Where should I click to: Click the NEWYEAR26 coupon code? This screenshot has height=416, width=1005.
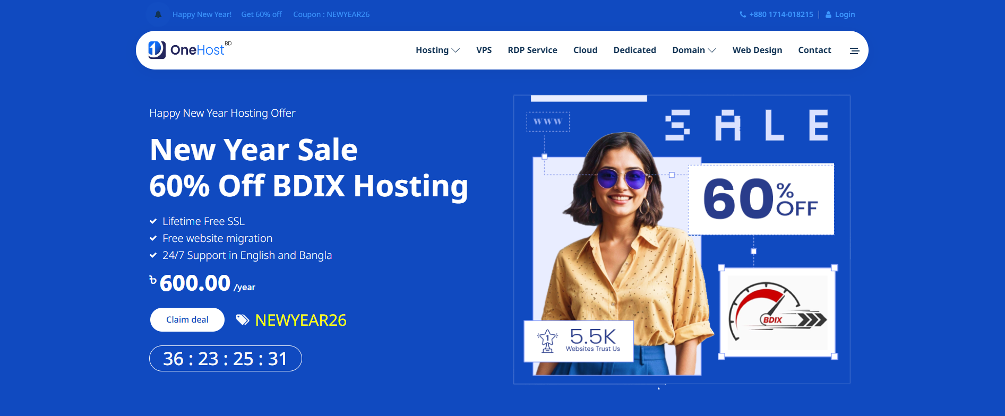pos(300,320)
